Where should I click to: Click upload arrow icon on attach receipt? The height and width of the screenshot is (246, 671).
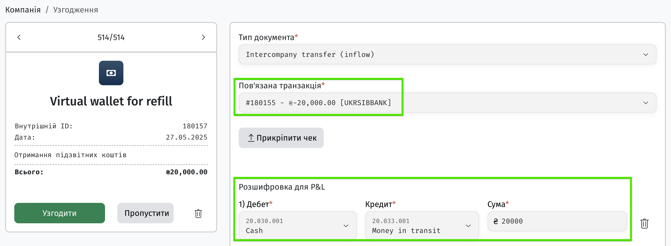pyautogui.click(x=251, y=138)
